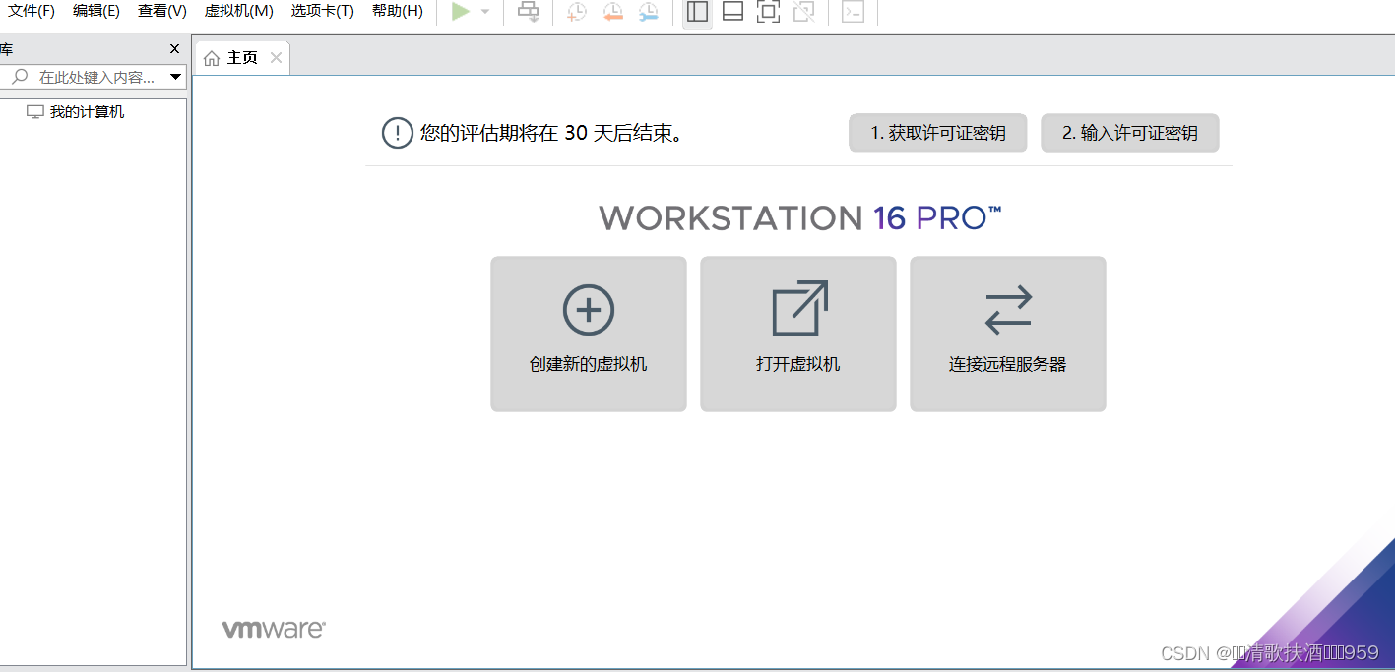Click the 1. 获取许可证密钥 button
The width and height of the screenshot is (1395, 672).
pos(938,133)
